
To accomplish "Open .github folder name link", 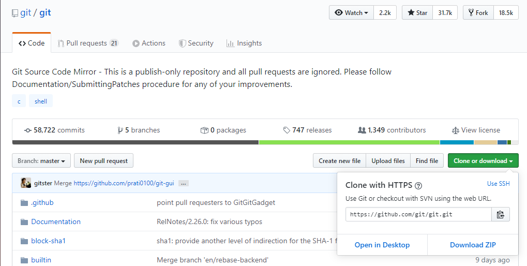I will (x=42, y=202).
